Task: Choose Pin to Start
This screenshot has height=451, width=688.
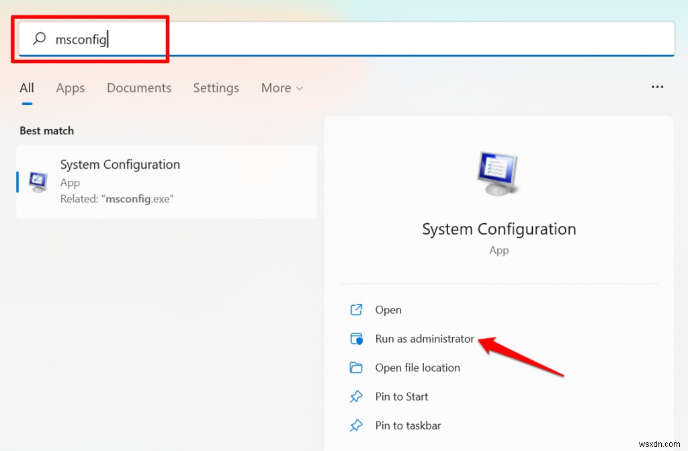Action: [402, 397]
